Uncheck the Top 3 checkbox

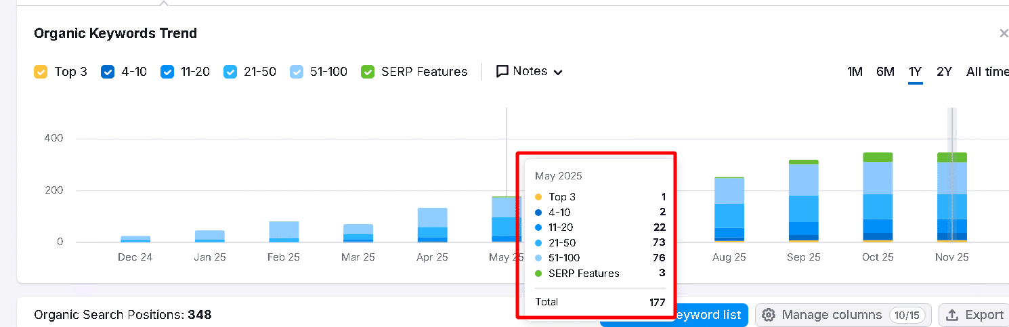41,72
